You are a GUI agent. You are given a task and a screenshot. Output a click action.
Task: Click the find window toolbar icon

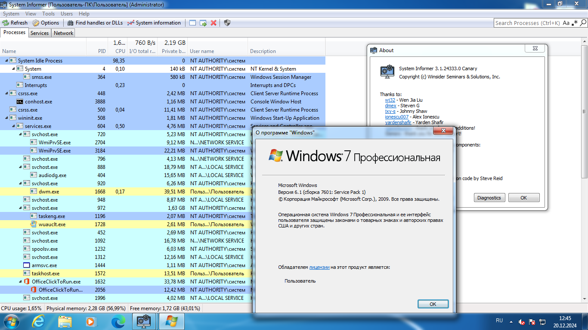[x=193, y=23]
